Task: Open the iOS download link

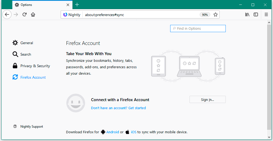Action: tap(133, 132)
